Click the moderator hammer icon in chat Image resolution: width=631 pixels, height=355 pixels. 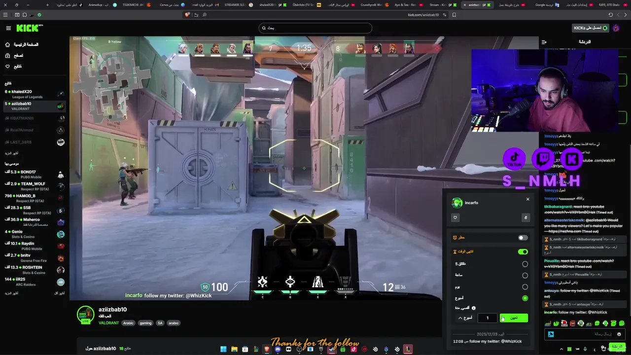pos(551,334)
